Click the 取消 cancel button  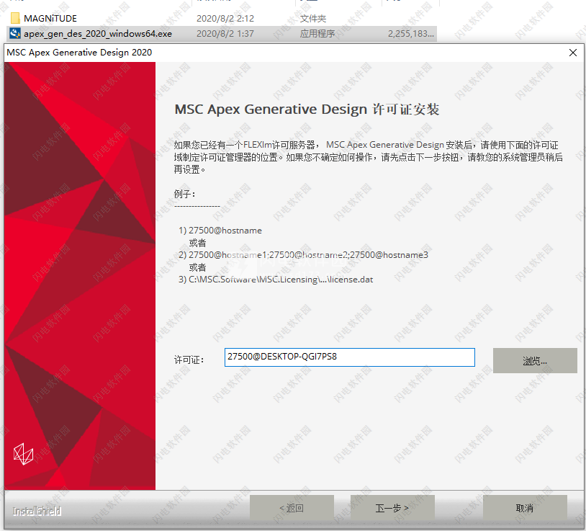coord(525,508)
